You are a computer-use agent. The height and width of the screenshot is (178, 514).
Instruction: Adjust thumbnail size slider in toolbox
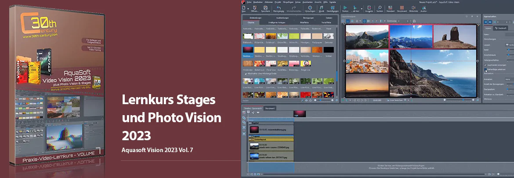tap(323, 100)
